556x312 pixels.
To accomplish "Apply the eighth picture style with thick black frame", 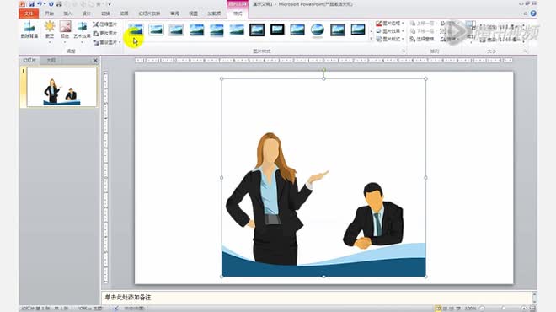I will 277,30.
